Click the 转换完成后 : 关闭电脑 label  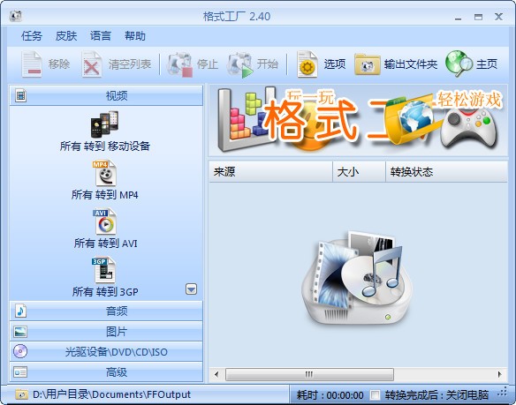coord(436,394)
